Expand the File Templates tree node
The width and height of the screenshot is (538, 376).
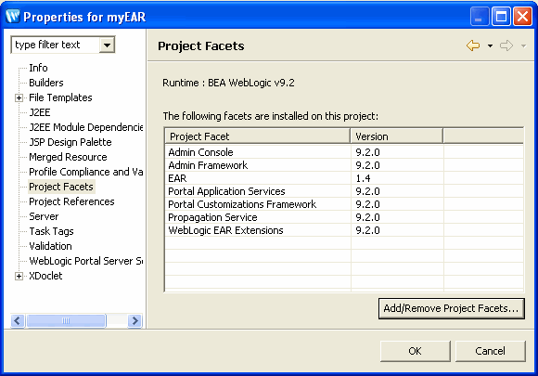click(x=19, y=97)
